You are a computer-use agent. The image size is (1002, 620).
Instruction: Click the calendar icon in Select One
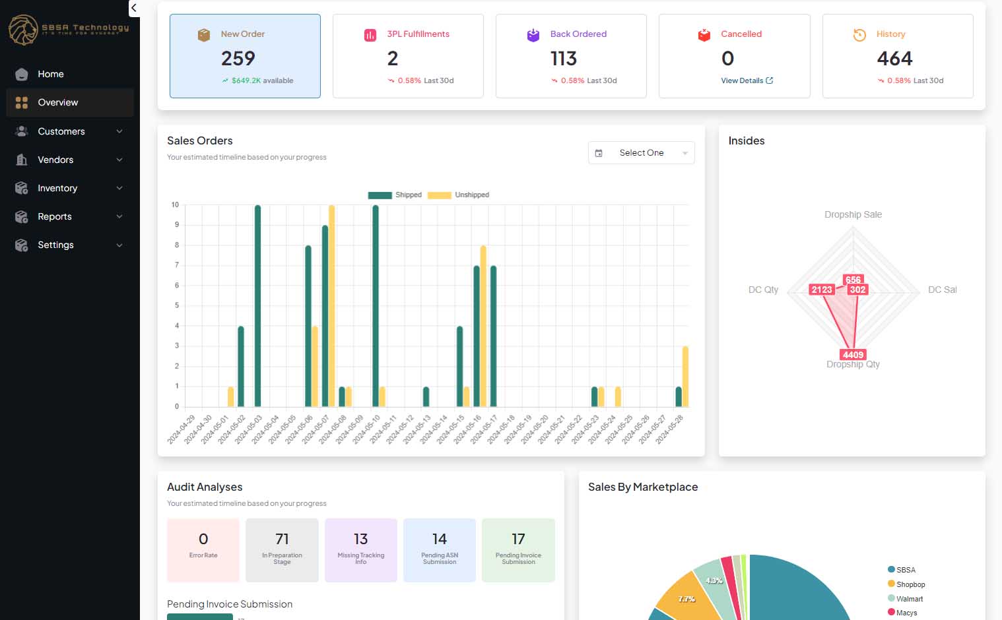(x=599, y=153)
